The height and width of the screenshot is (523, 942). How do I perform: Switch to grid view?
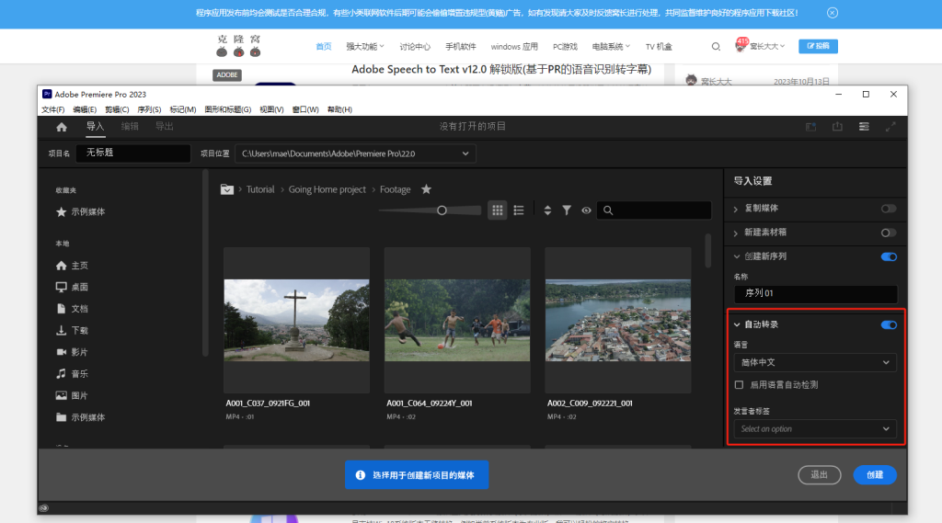coord(498,210)
